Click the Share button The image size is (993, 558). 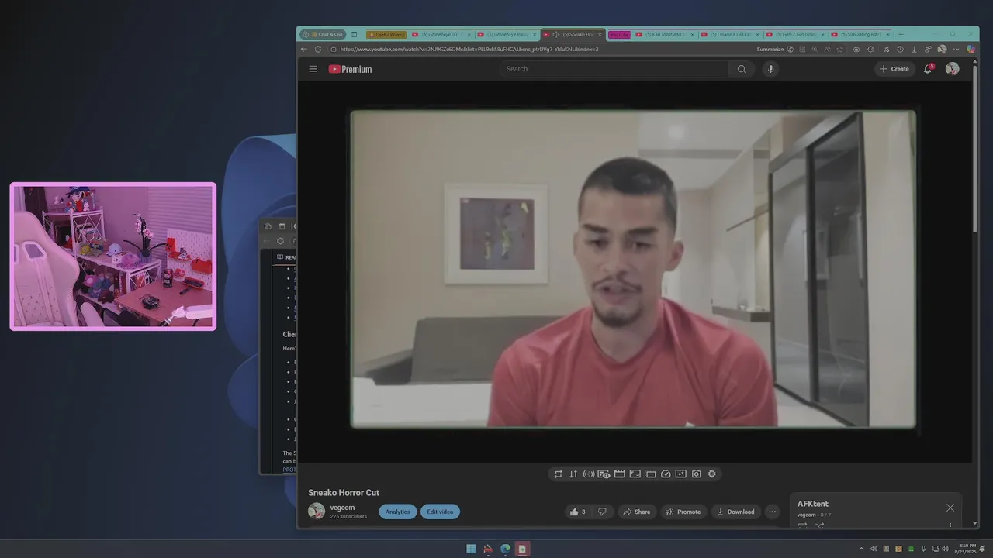point(637,511)
